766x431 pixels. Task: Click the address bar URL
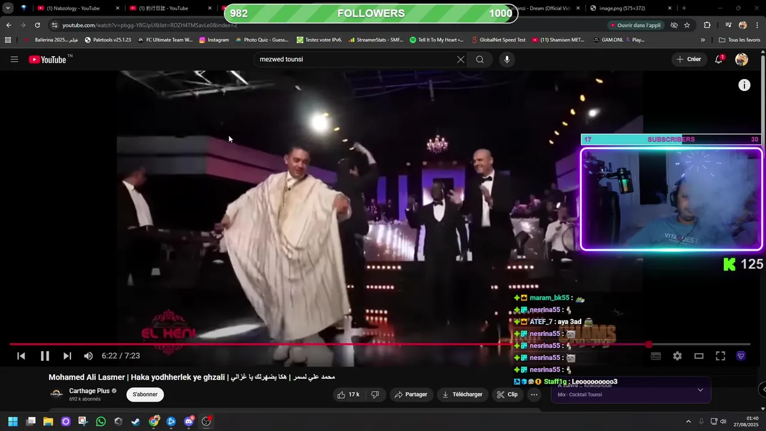[150, 25]
